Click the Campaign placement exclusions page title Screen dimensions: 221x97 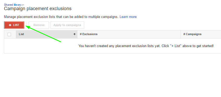38,9
